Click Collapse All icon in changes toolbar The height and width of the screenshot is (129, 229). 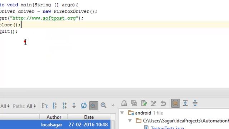pos(195,103)
